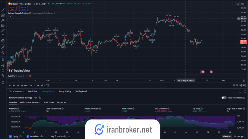Screen dimensions: 248x139
Task: Set chart range to 5Y
Action: pyautogui.click(x=38, y=85)
